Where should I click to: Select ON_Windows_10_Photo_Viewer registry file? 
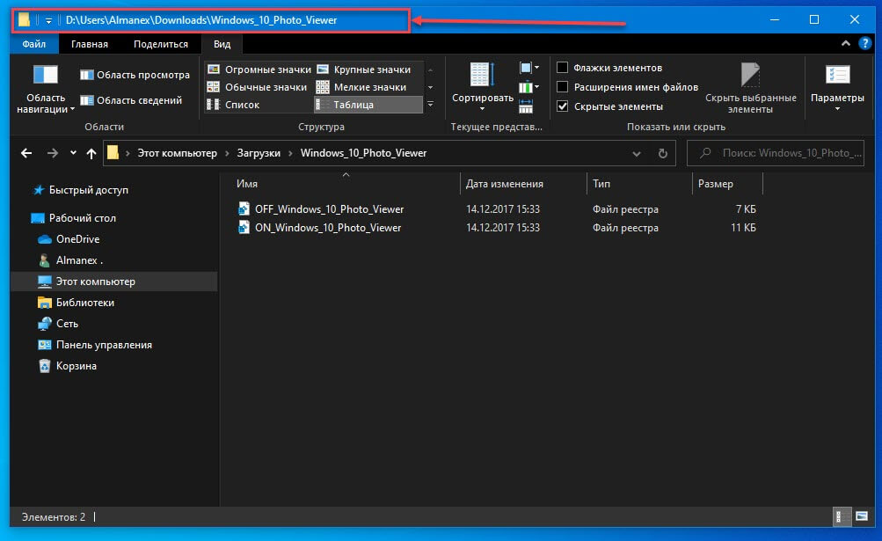[328, 228]
